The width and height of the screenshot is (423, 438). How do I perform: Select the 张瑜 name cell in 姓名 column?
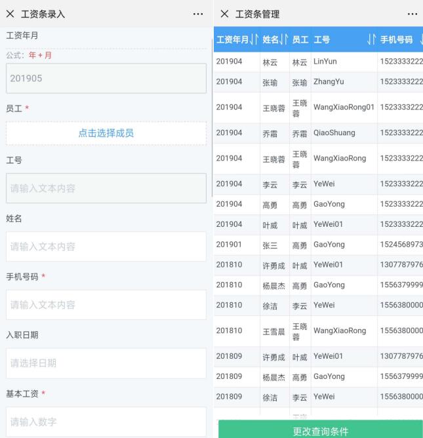click(x=275, y=82)
